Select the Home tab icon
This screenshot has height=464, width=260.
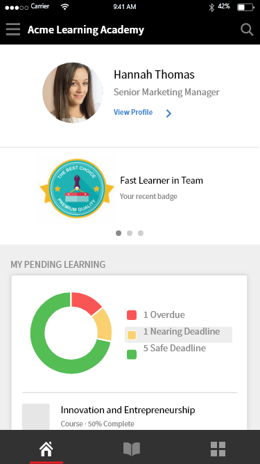tap(46, 449)
